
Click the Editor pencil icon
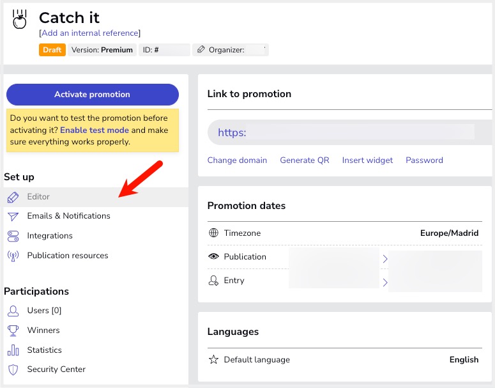pos(13,197)
